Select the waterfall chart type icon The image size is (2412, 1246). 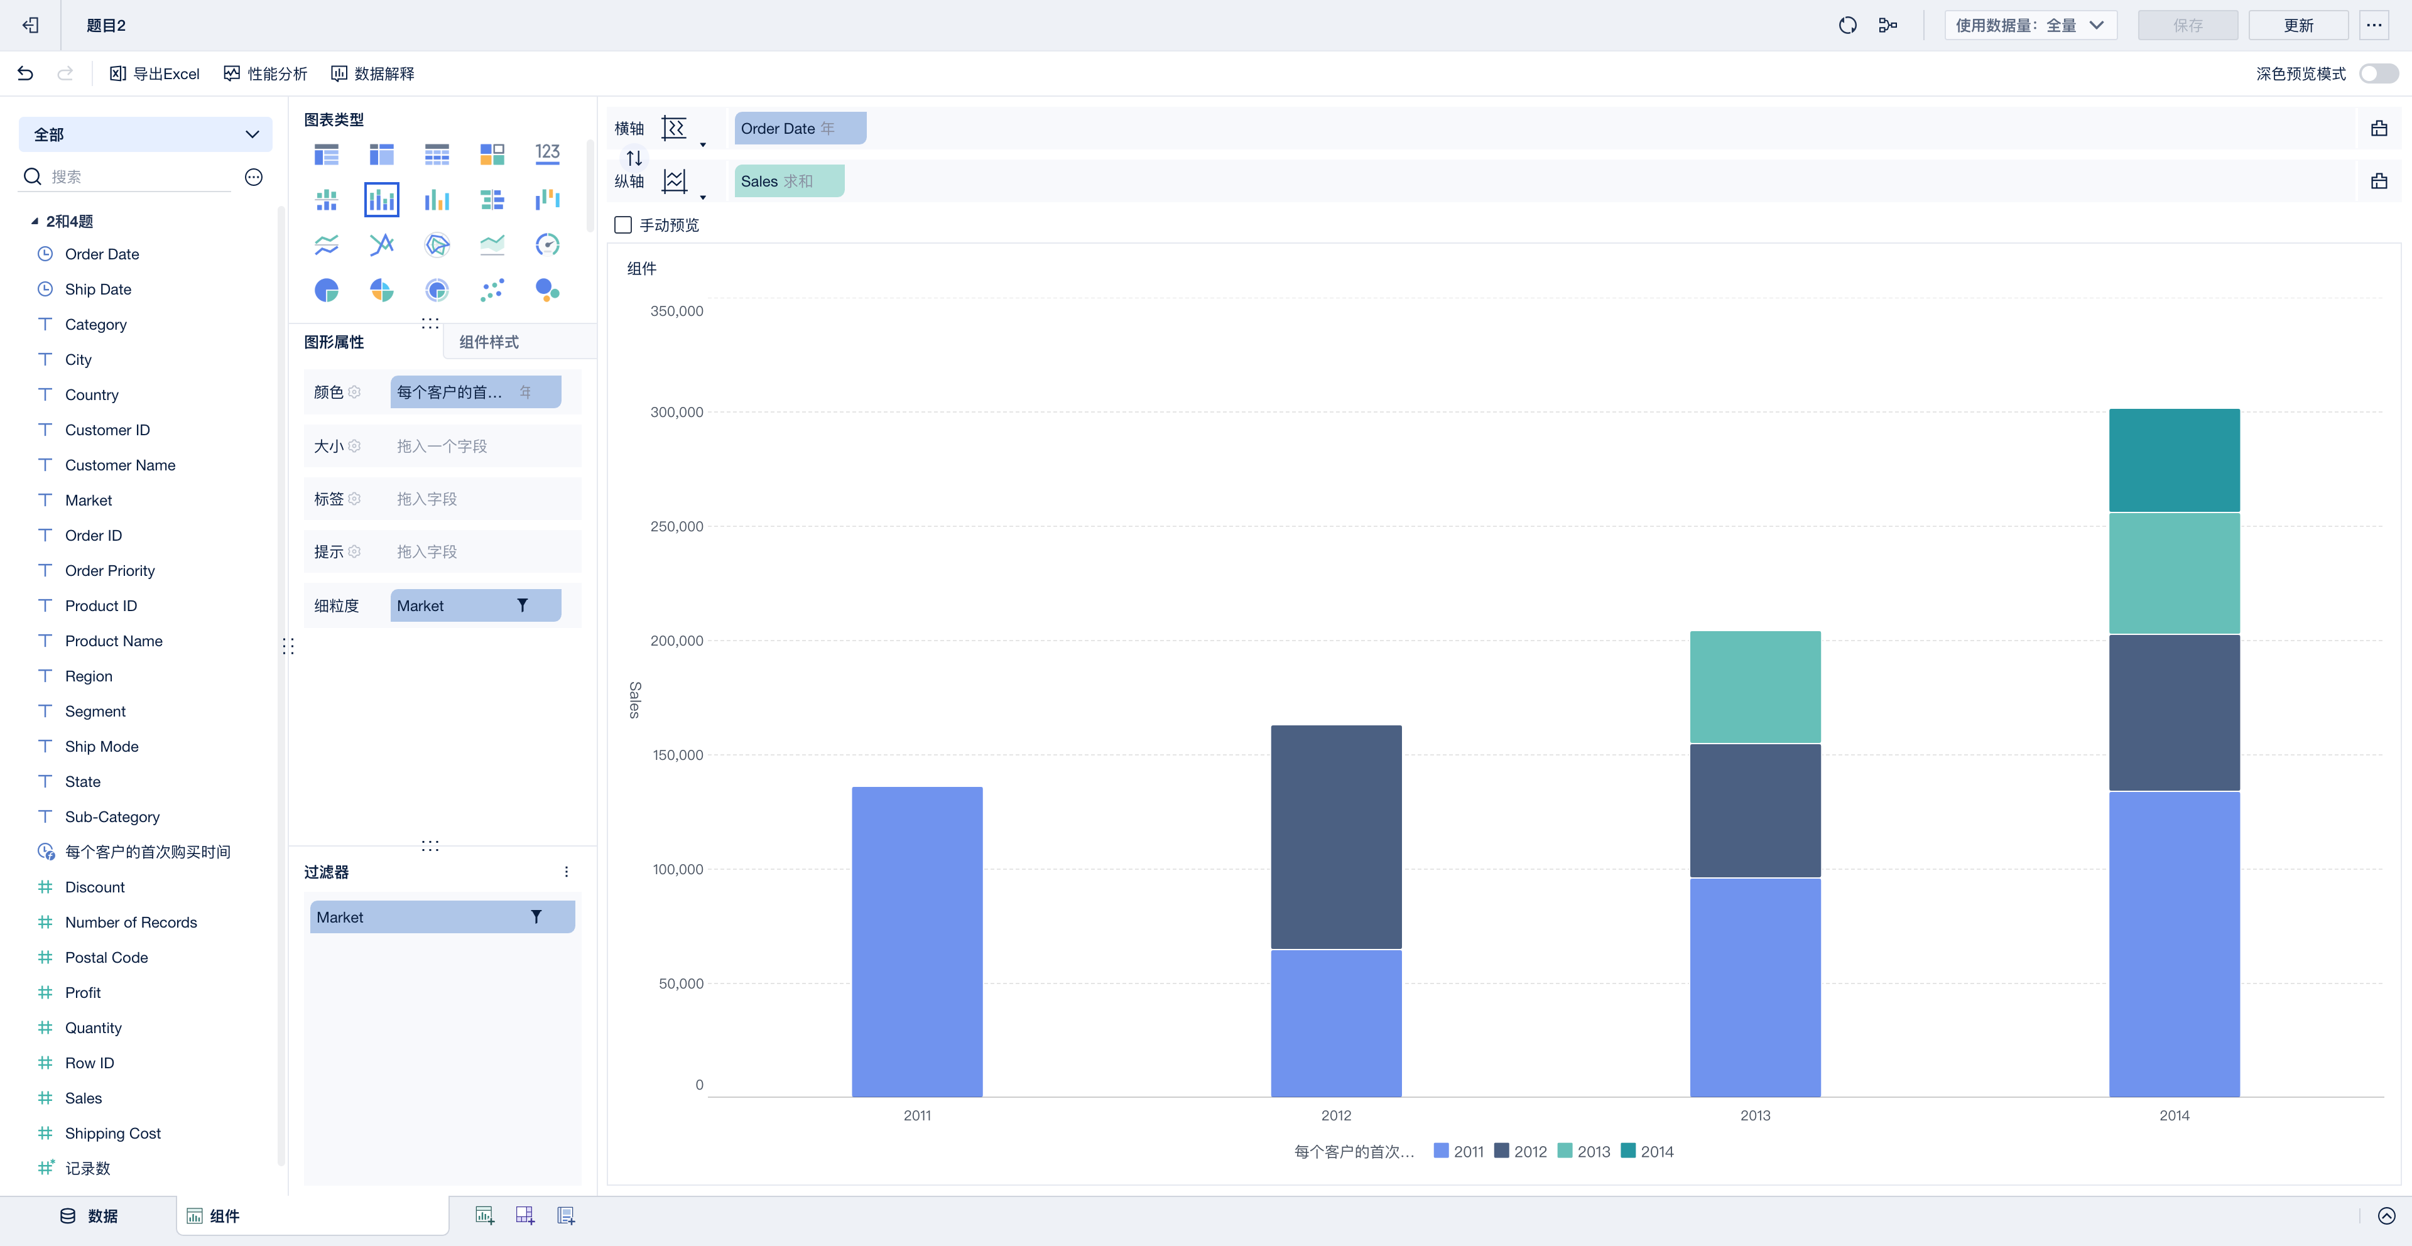point(547,199)
